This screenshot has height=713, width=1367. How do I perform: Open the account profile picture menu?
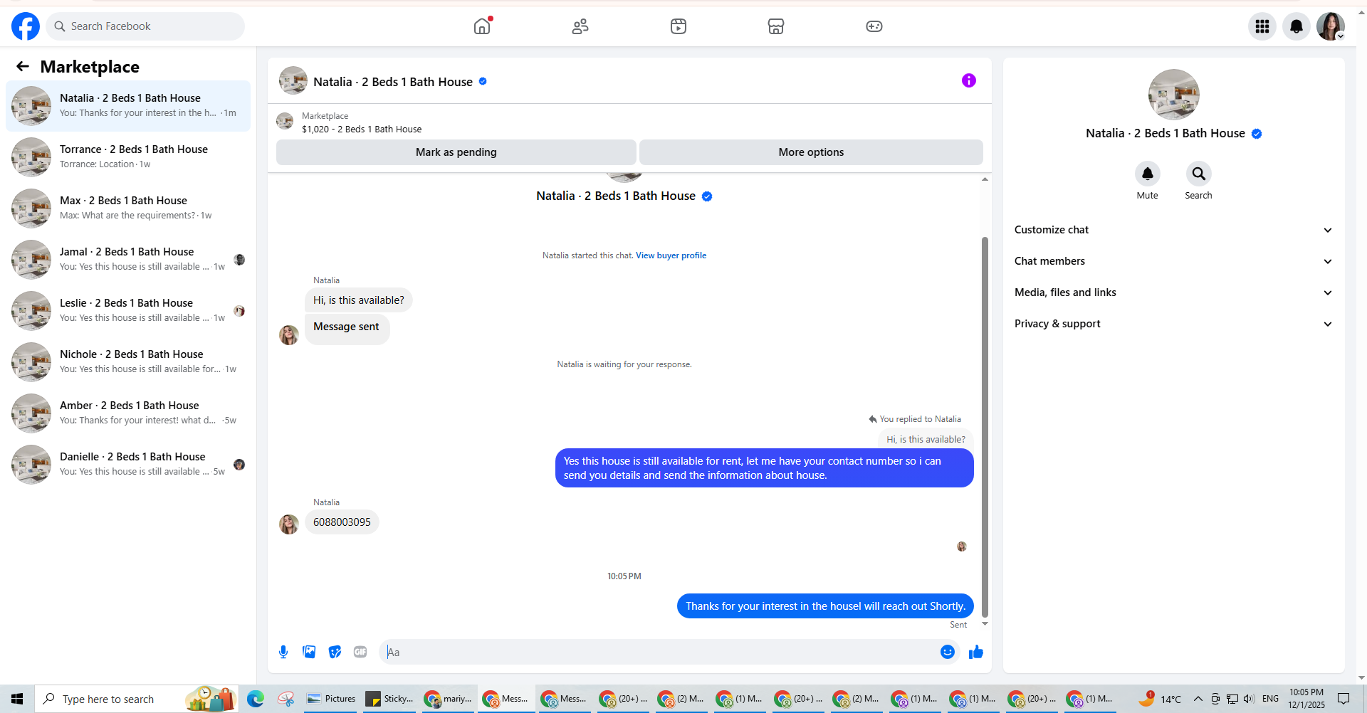coord(1331,26)
